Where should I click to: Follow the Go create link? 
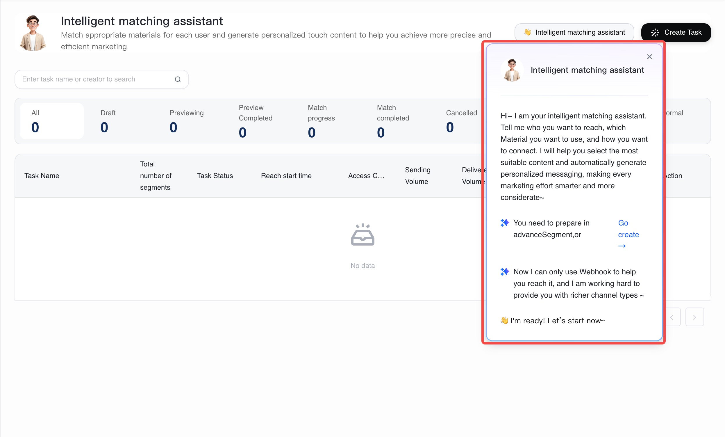(x=628, y=235)
